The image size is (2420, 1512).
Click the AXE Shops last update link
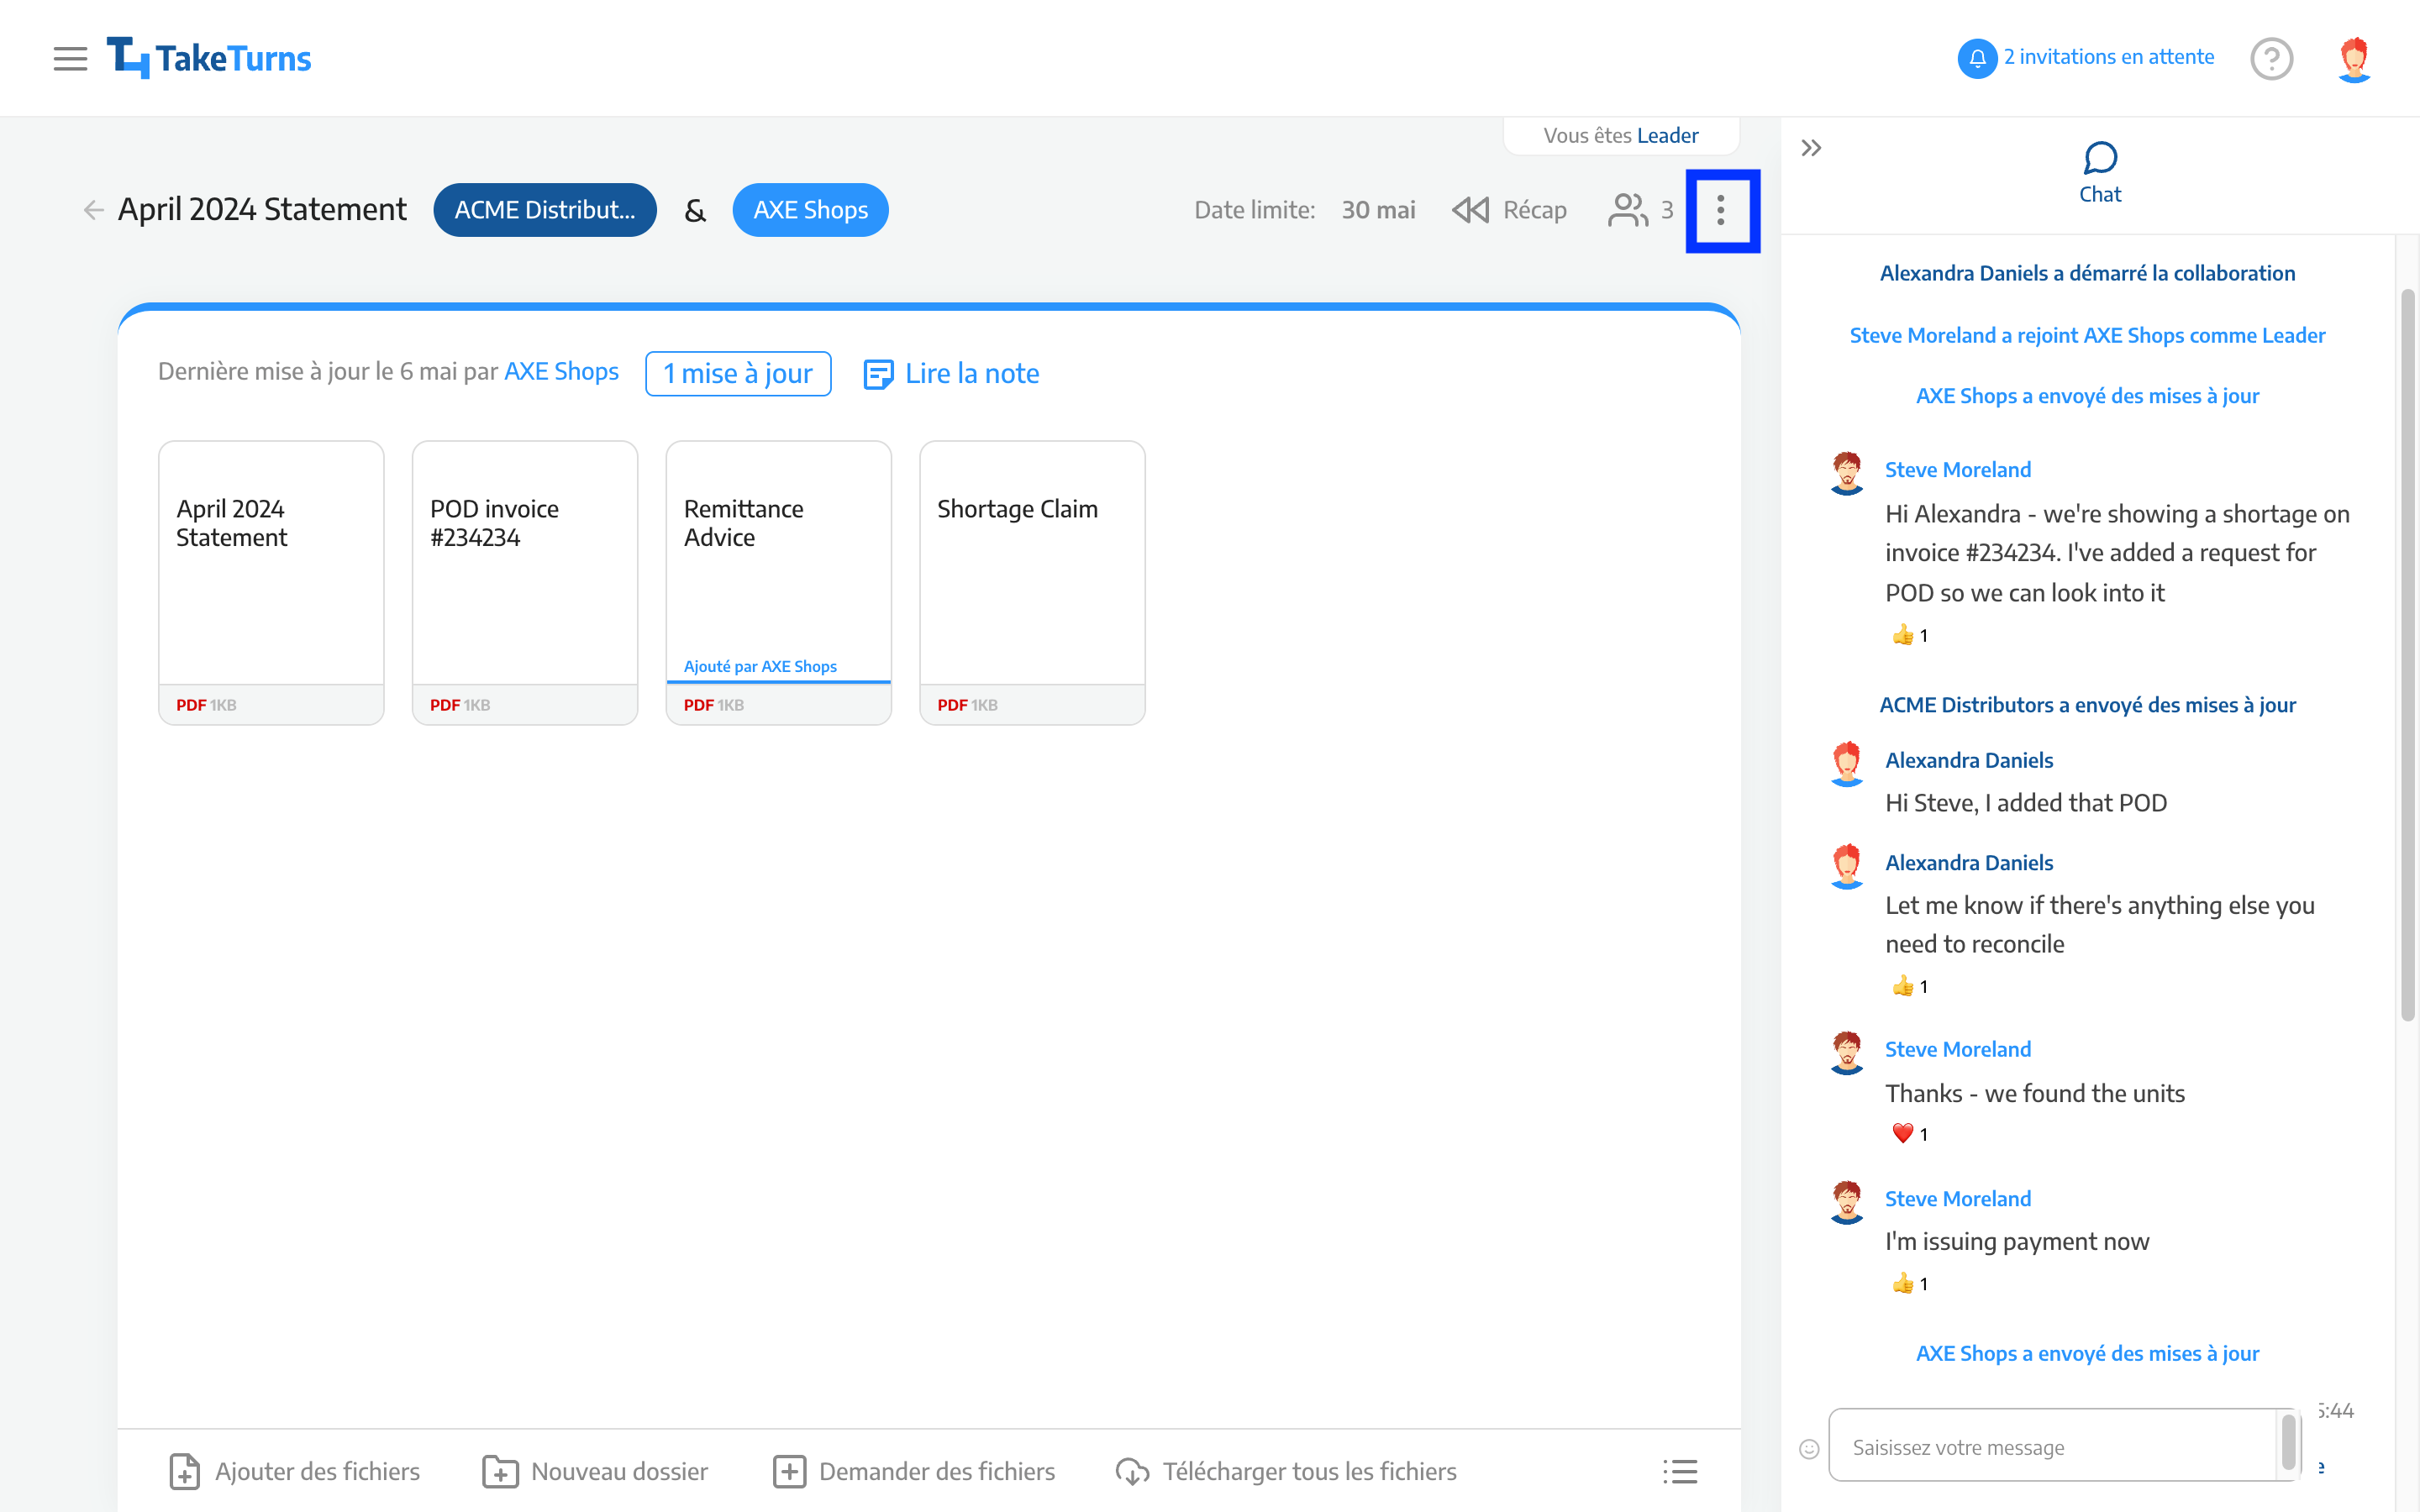561,372
